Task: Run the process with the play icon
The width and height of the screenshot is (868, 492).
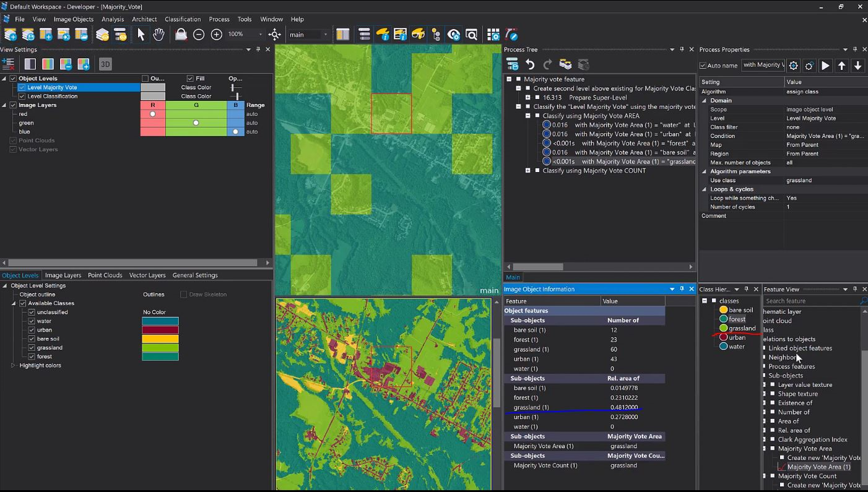Action: pyautogui.click(x=825, y=66)
